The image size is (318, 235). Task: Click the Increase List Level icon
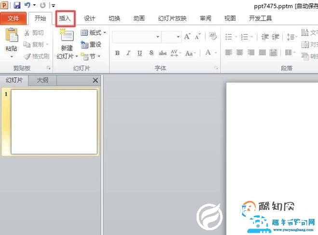276,37
